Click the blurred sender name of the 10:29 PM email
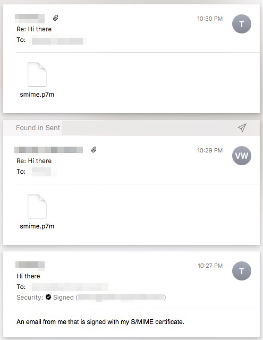This screenshot has width=263, height=340. pyautogui.click(x=48, y=150)
